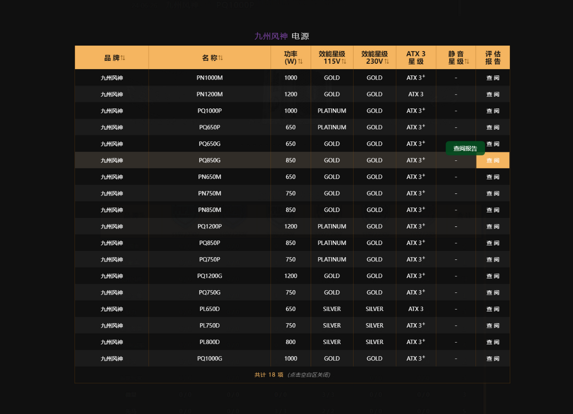The height and width of the screenshot is (414, 573).
Task: Toggle sort arrows for 效能星级 230V
Action: pos(386,61)
